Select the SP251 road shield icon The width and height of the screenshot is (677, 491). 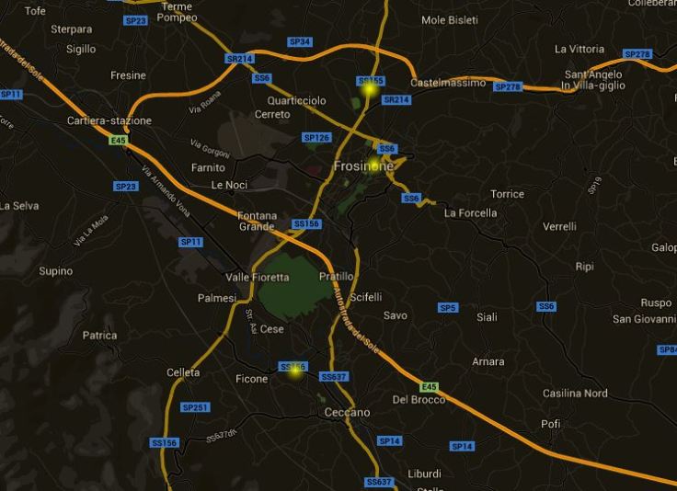click(x=195, y=407)
